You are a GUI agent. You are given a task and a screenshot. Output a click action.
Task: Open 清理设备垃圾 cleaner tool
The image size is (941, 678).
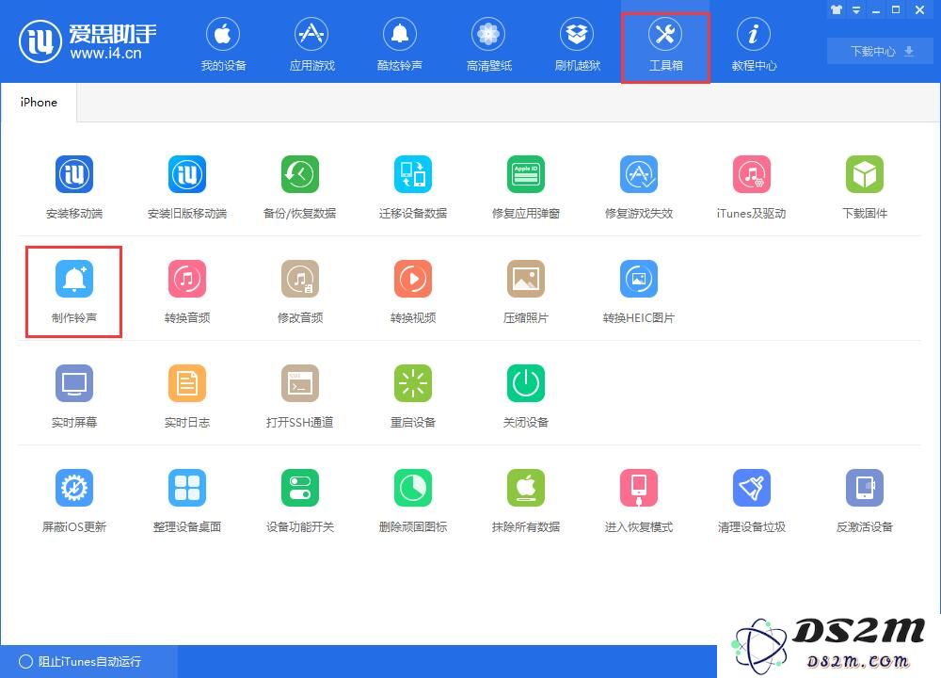click(x=751, y=500)
